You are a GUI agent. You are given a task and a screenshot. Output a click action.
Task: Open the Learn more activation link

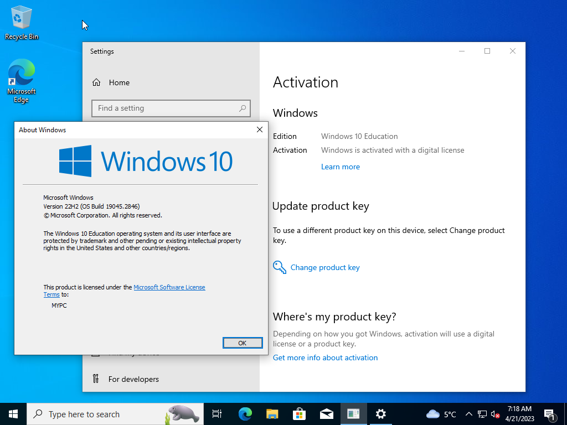click(341, 167)
